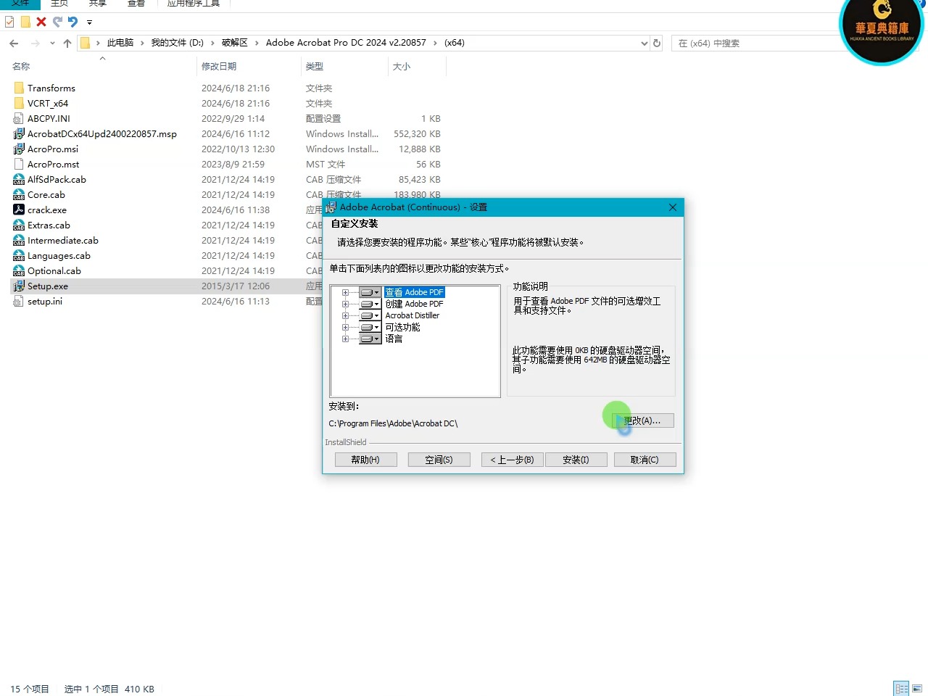928x696 pixels.
Task: Select the AcroPro.msi installer icon
Action: [x=19, y=149]
